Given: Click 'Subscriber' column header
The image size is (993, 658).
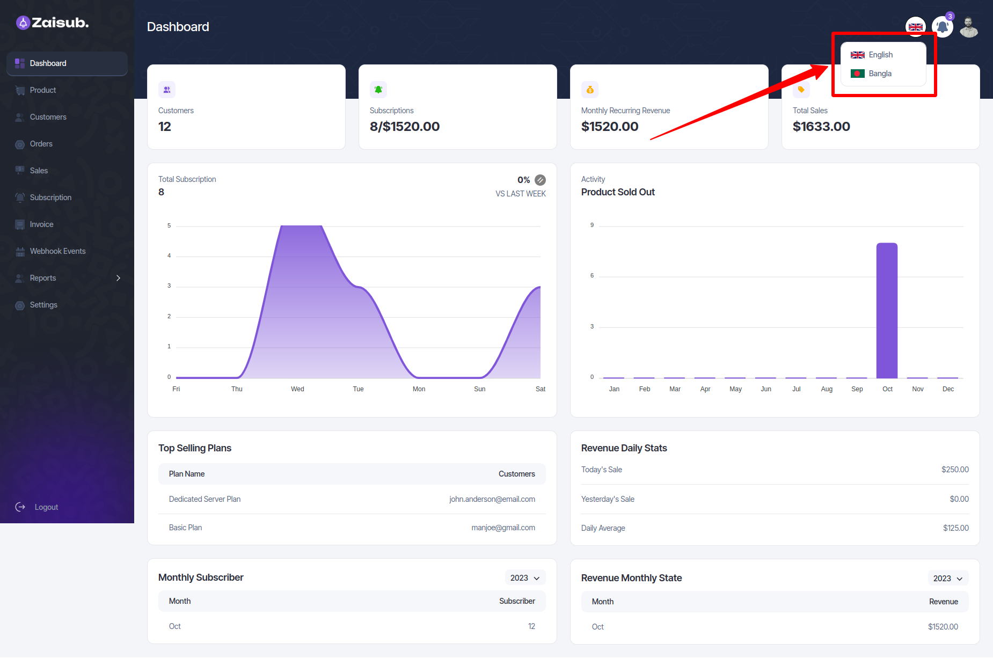Looking at the screenshot, I should (517, 601).
